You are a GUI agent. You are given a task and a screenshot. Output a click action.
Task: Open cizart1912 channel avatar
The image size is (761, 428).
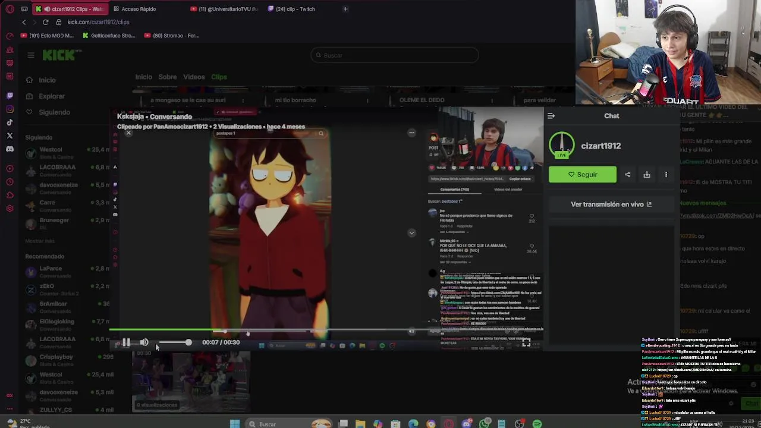562,146
